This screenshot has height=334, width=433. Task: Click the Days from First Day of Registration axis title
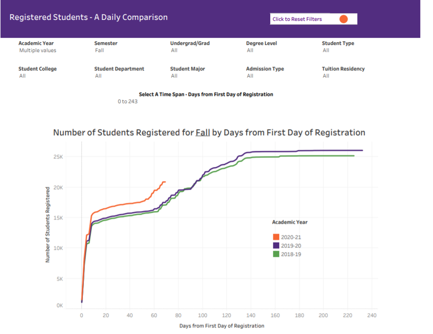[x=222, y=326]
